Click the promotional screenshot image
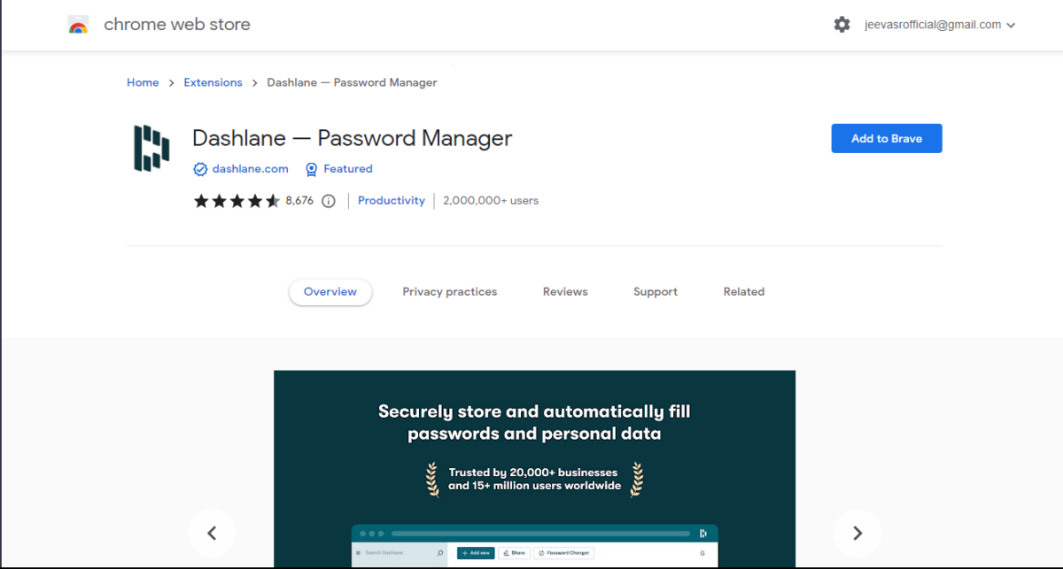Viewport: 1063px width, 569px height. pyautogui.click(x=534, y=460)
